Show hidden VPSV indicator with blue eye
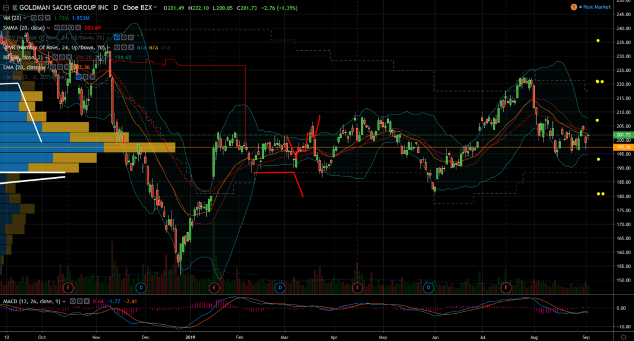The width and height of the screenshot is (634, 341). [x=116, y=38]
